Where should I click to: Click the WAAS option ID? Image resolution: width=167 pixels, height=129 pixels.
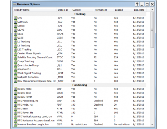point(60,34)
